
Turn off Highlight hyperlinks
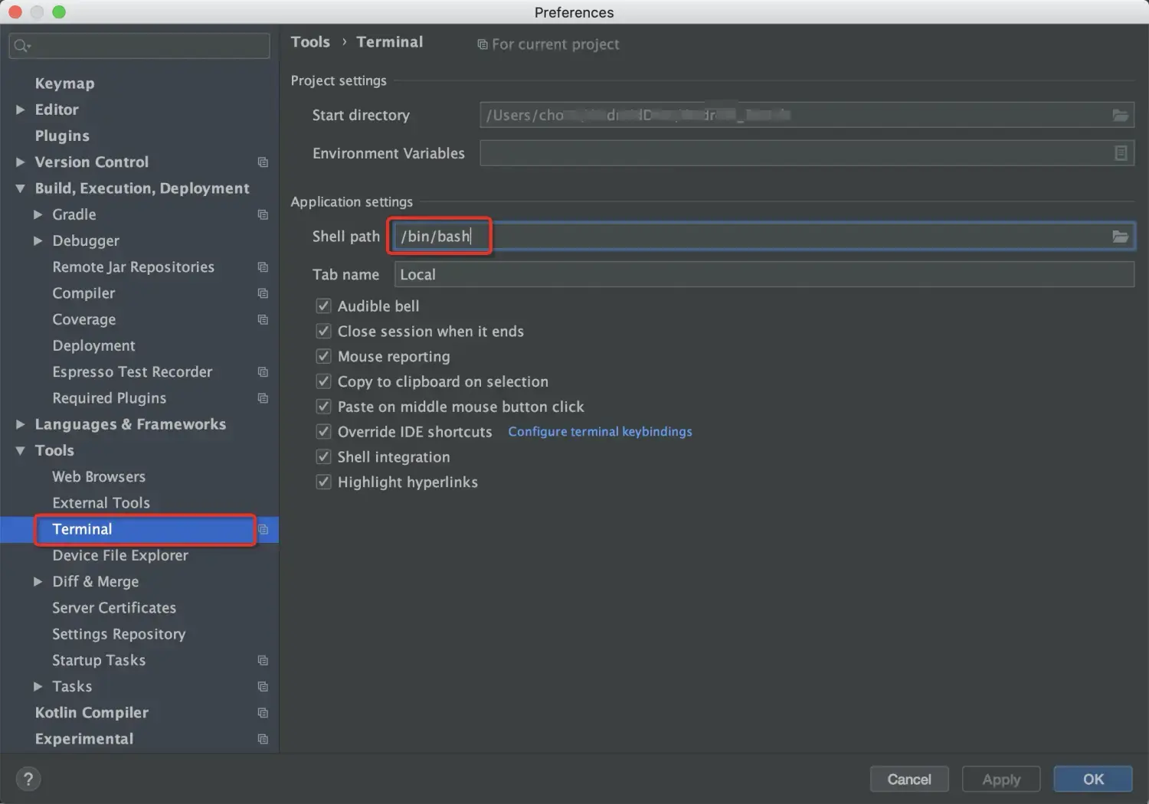pyautogui.click(x=323, y=482)
